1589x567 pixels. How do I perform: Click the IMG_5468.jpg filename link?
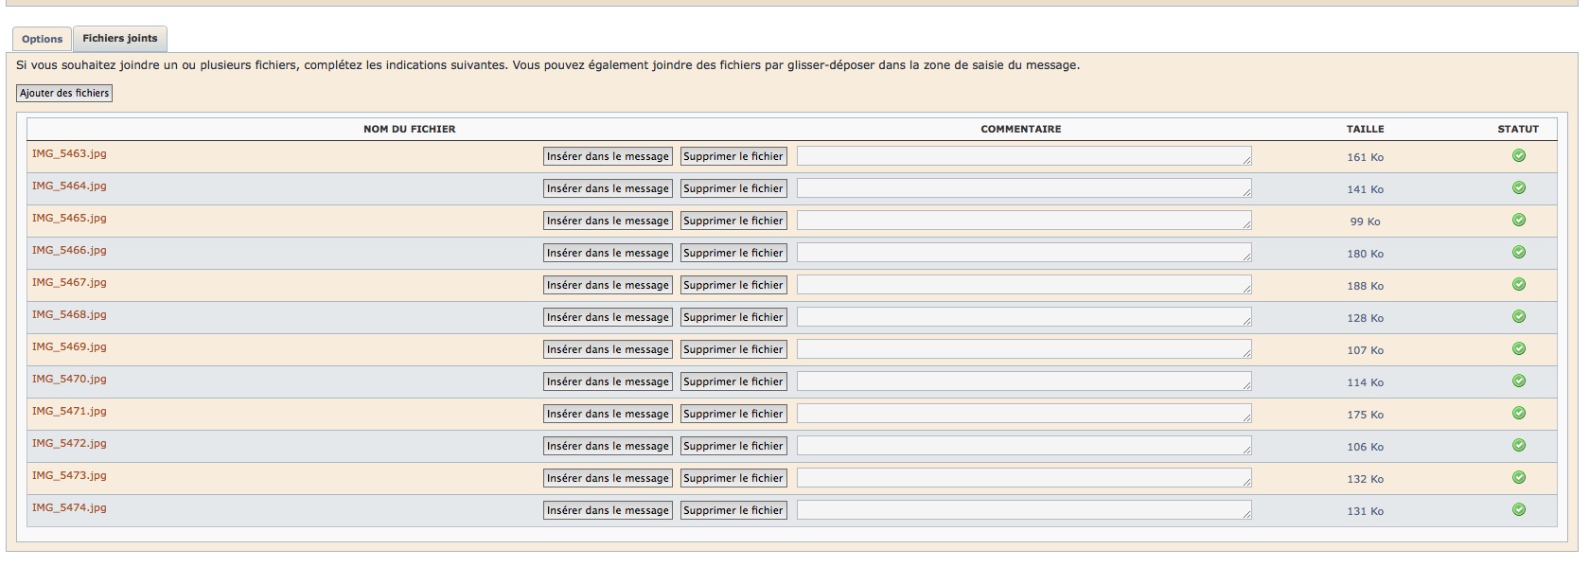point(69,315)
